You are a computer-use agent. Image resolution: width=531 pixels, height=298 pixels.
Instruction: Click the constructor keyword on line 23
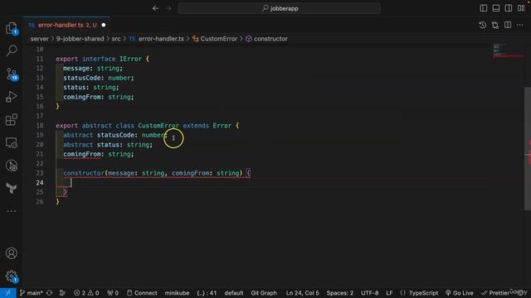(x=84, y=173)
